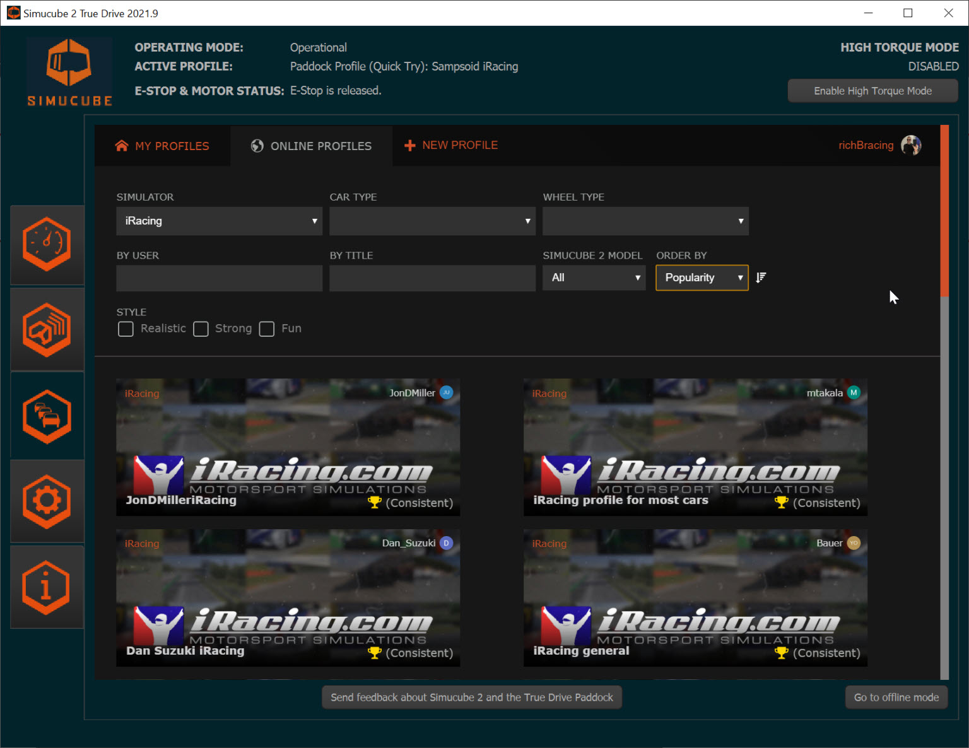Open the dashboard/telemetry sidebar icon
The image size is (969, 748).
point(47,245)
